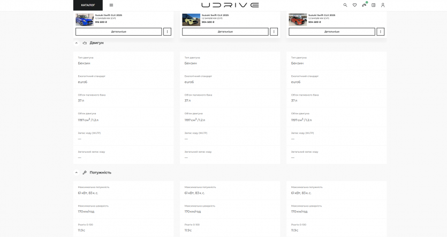Collapse the Потужність section chevron

(x=77, y=172)
